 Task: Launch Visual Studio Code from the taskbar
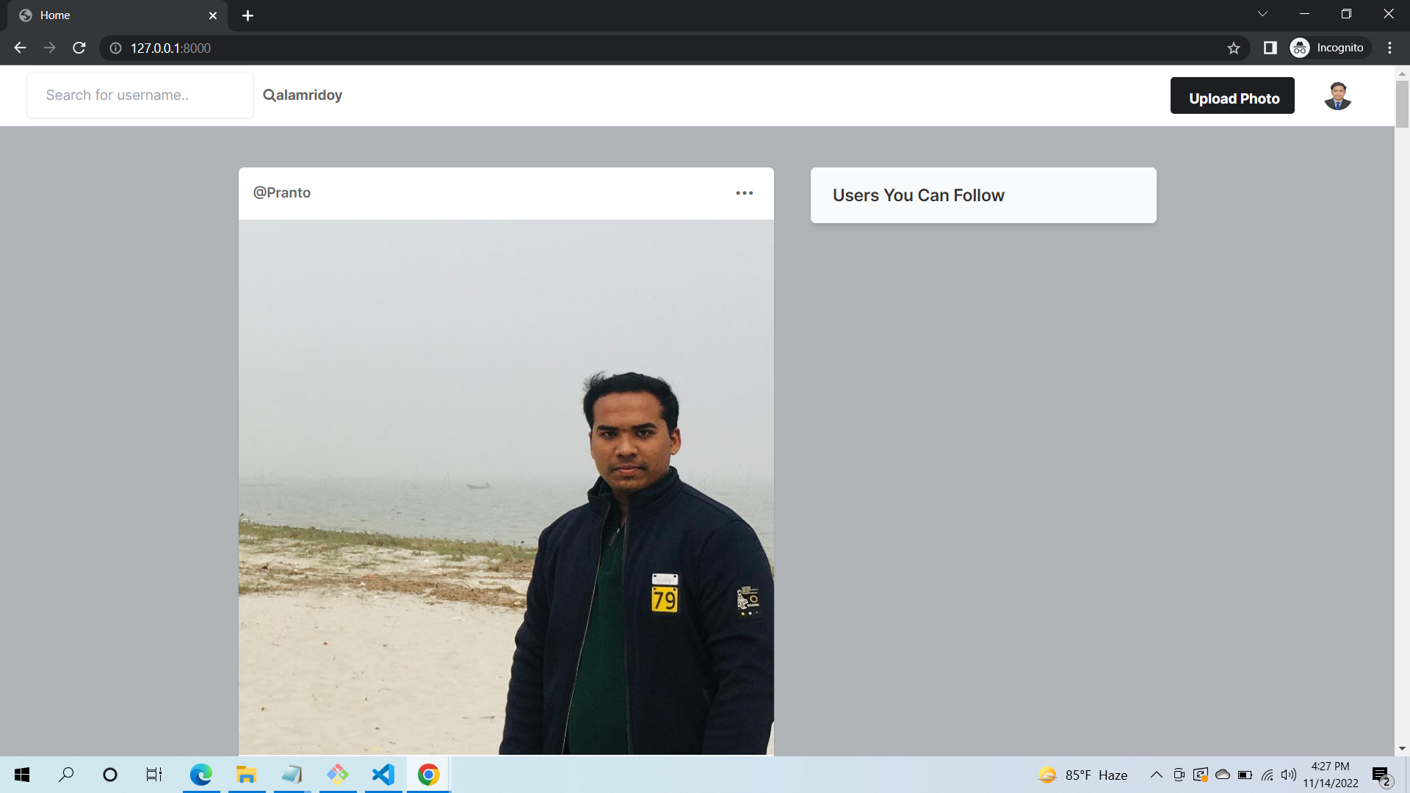pos(383,774)
